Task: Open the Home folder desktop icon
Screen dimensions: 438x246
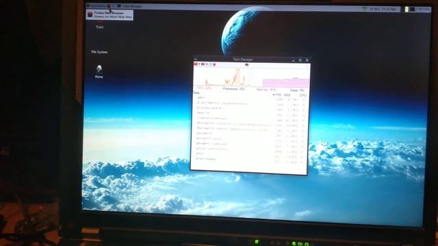Action: [99, 72]
